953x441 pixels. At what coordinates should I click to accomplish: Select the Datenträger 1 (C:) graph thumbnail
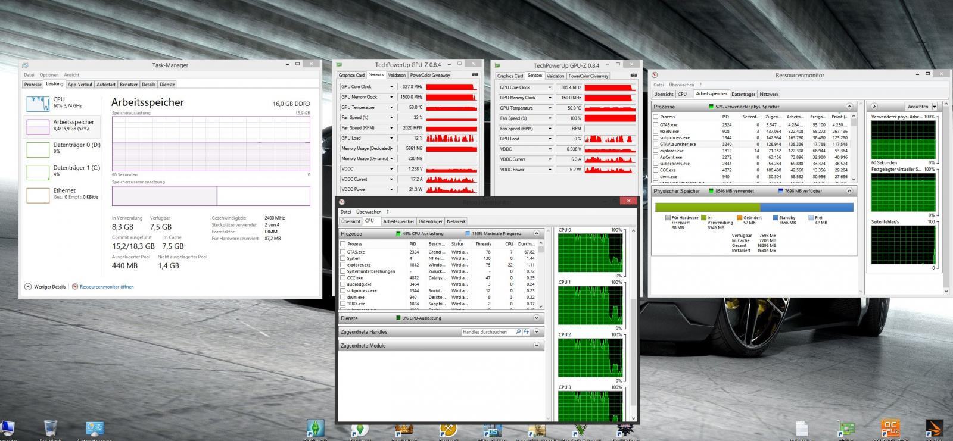pyautogui.click(x=38, y=172)
